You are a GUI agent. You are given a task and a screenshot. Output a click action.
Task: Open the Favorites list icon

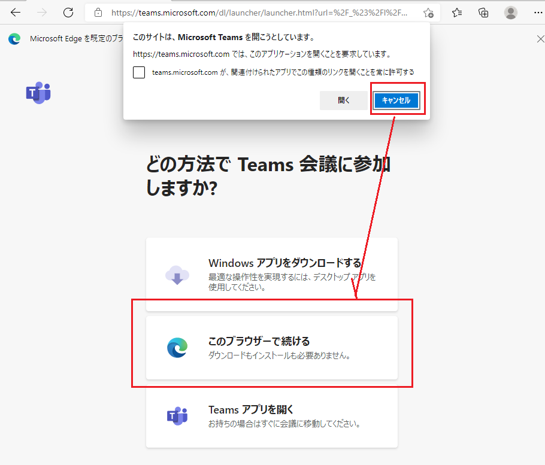[x=457, y=13]
